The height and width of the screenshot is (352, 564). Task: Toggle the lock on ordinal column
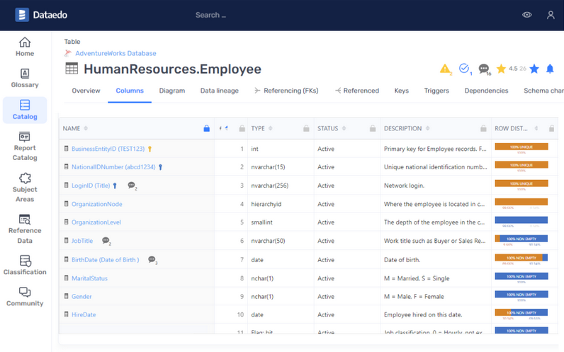coord(242,128)
